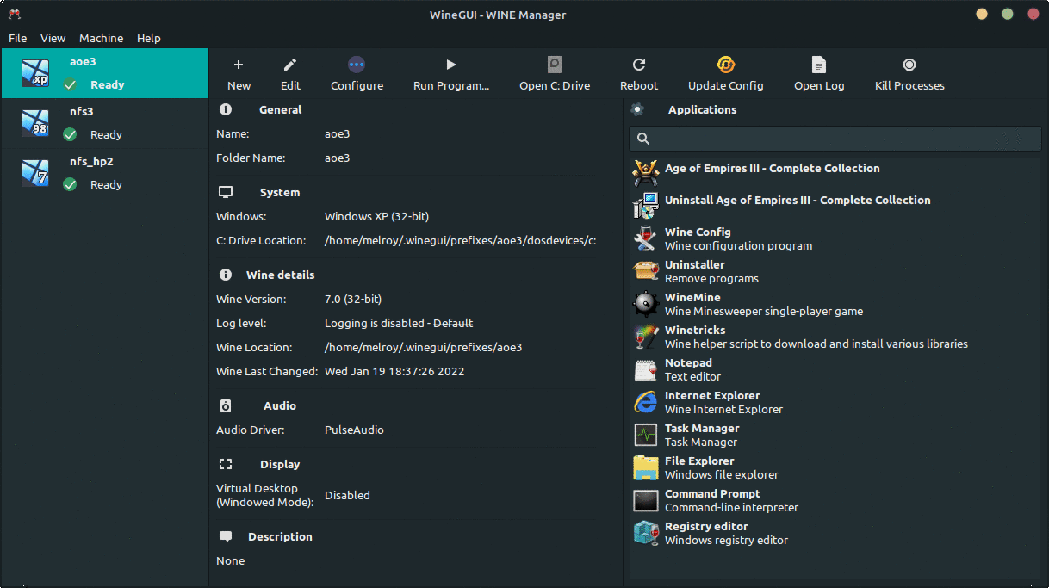The width and height of the screenshot is (1049, 588).
Task: Open the Machine menu
Action: [101, 38]
